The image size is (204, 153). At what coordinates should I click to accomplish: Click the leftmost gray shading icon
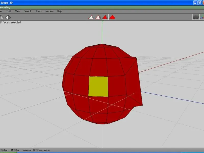point(1,17)
